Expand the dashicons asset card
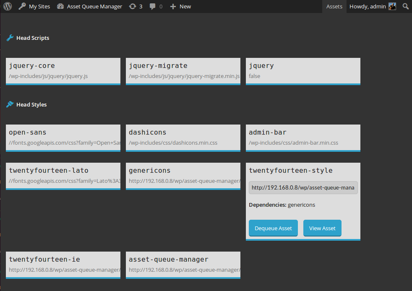Viewport: 412px width, 291px height. pyautogui.click(x=183, y=138)
